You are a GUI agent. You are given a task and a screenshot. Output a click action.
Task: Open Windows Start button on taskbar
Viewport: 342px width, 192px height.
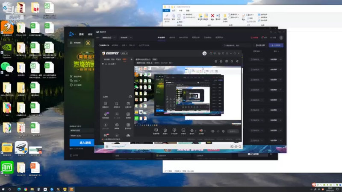tap(3, 189)
